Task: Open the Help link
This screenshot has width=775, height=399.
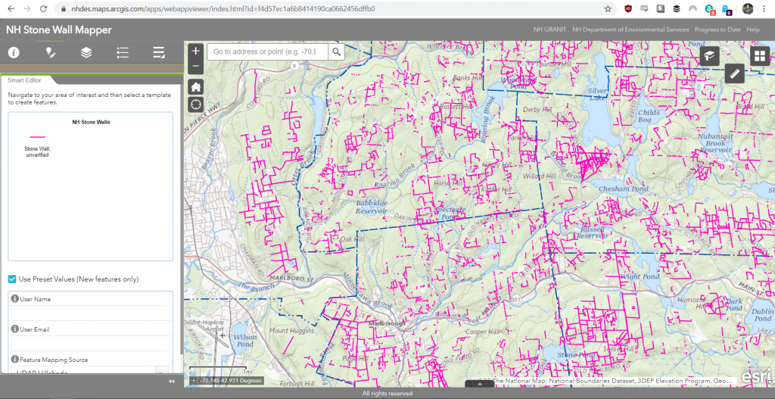Action: (753, 30)
